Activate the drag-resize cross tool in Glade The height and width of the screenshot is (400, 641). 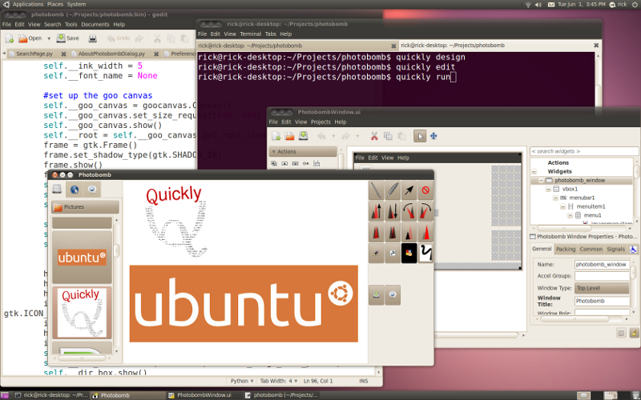[433, 136]
